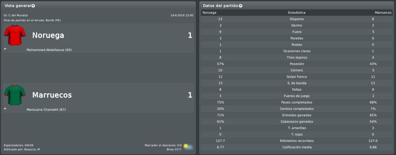Viewport: 396px width, 155px height.
Task: Click the Estadística column header
Action: coord(297,13)
